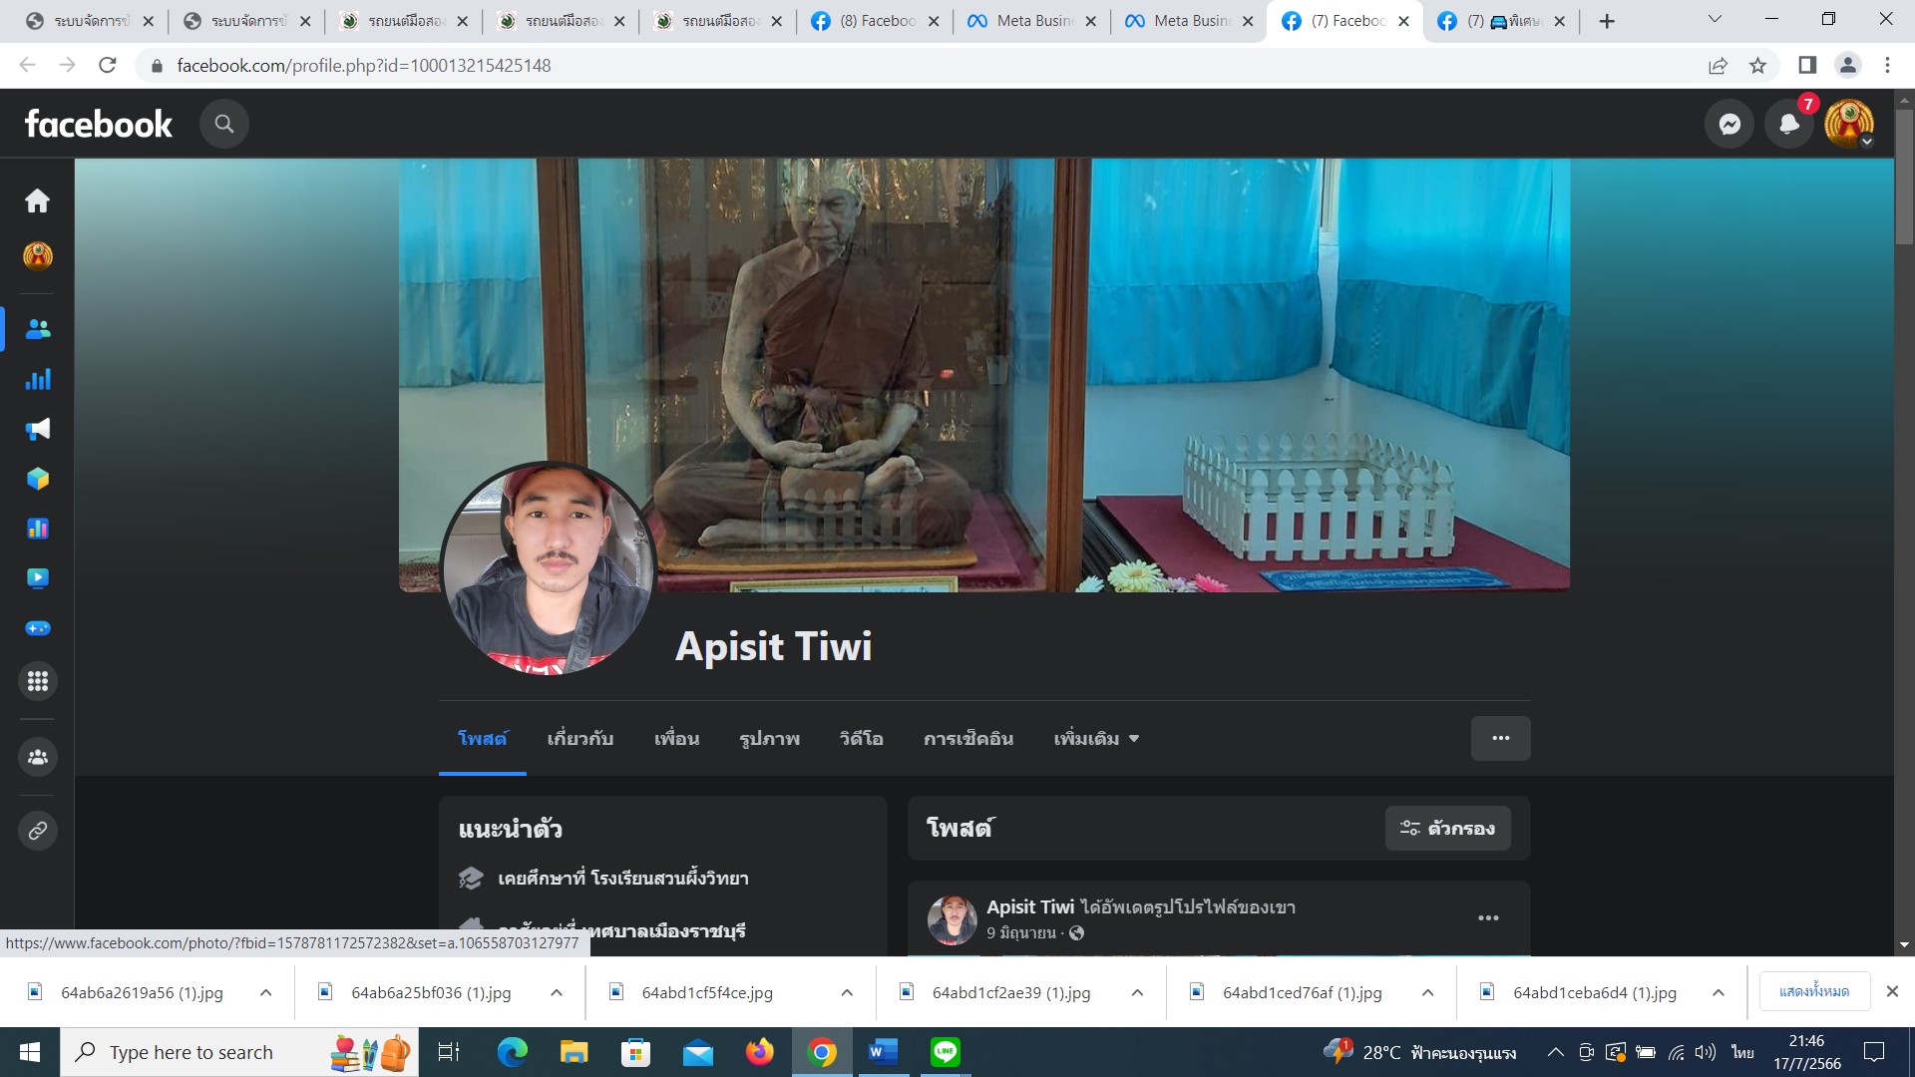Switch to the รูปภาพ tab

coord(769,739)
